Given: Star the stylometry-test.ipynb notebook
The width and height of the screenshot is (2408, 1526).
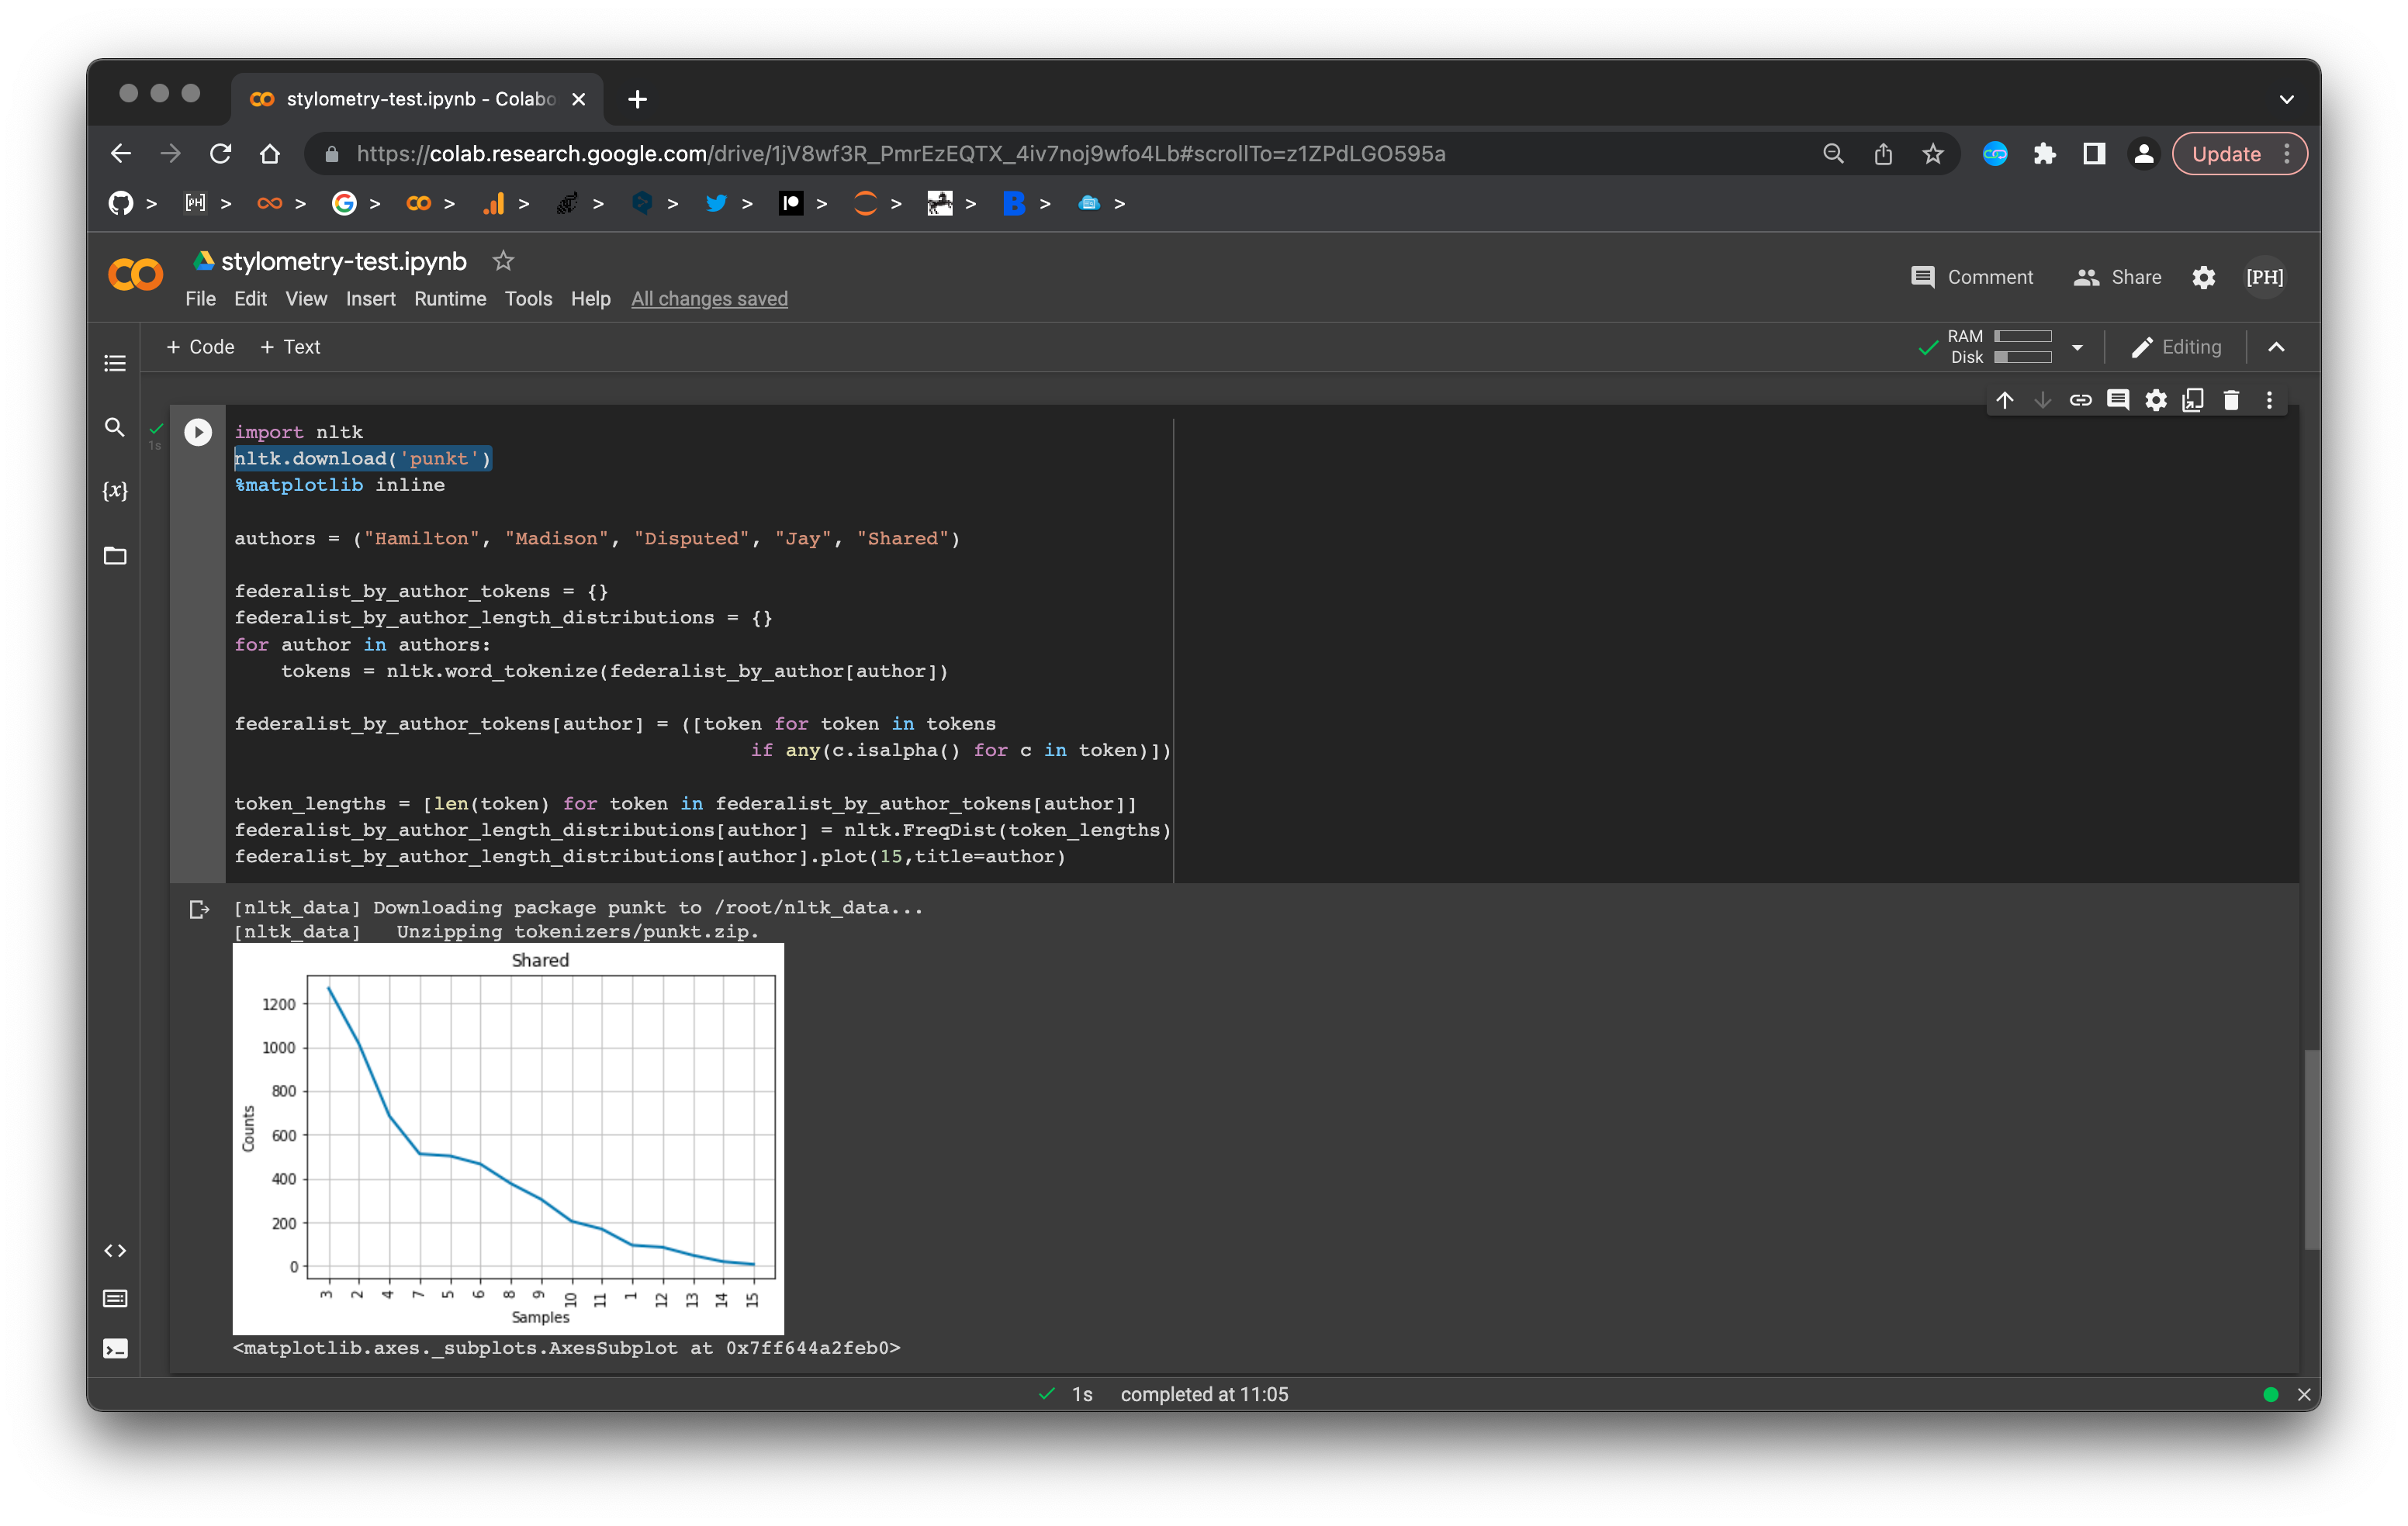Looking at the screenshot, I should tap(503, 261).
